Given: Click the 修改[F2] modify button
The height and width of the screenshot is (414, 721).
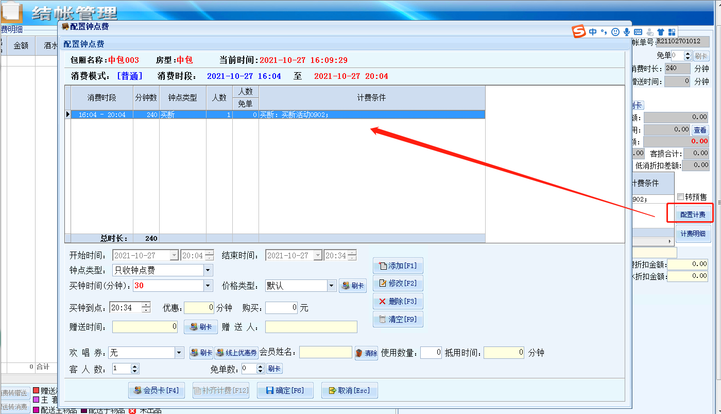Looking at the screenshot, I should 398,284.
